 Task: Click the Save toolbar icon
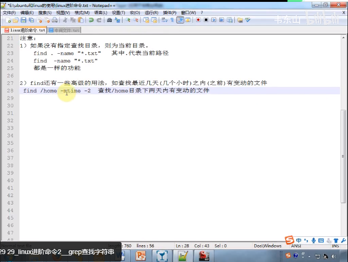23,20
